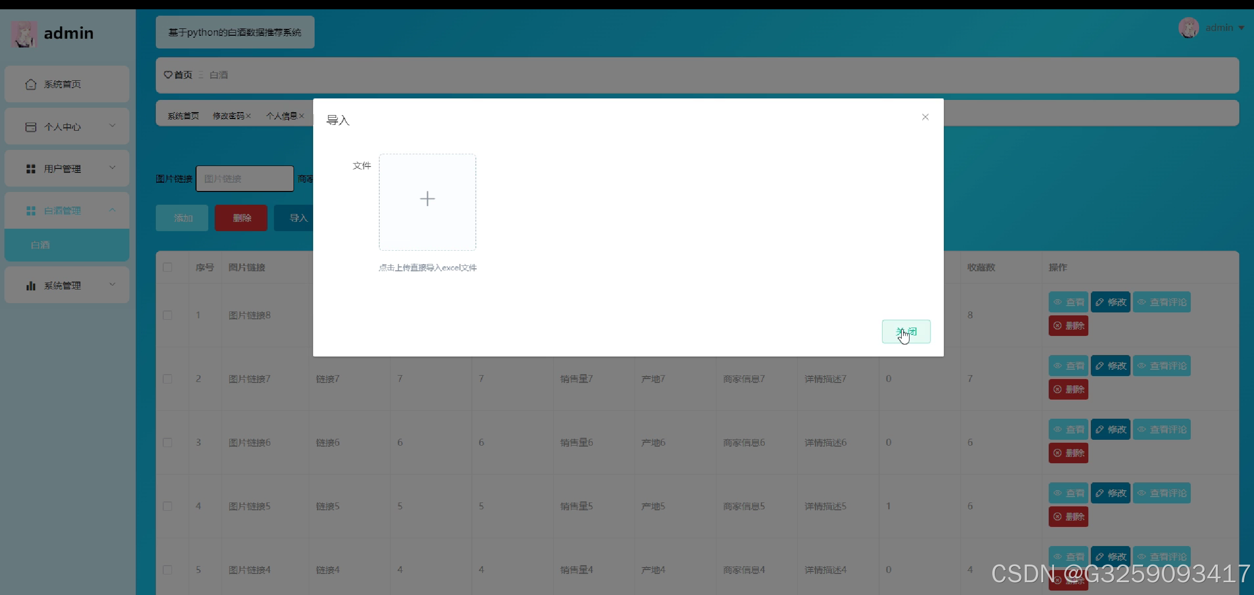
Task: Open the admin dropdown arrow top right
Action: coord(1241,28)
